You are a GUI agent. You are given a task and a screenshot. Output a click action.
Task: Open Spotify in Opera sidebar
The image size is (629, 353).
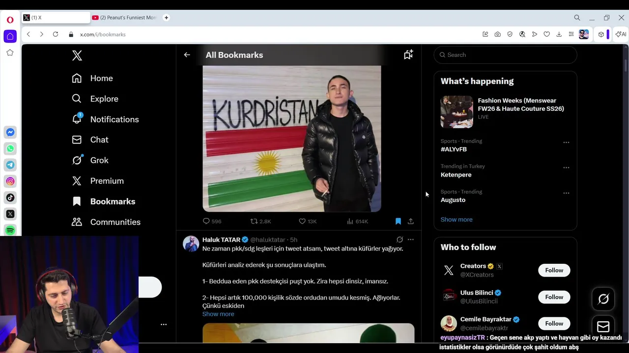pyautogui.click(x=10, y=230)
